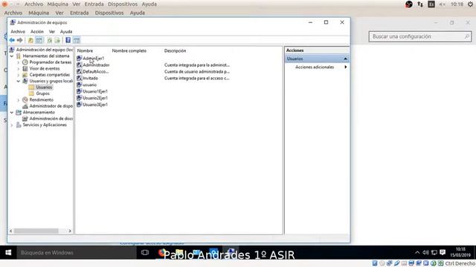Screen dimensions: 476x267
Task: Show hidden tray icons chevron
Action: [x=417, y=252]
